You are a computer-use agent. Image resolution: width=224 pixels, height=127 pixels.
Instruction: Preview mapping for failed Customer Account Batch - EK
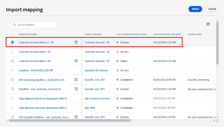(x=76, y=61)
